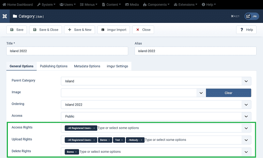Remove Nobody tag from Upload Rights

pyautogui.click(x=142, y=140)
